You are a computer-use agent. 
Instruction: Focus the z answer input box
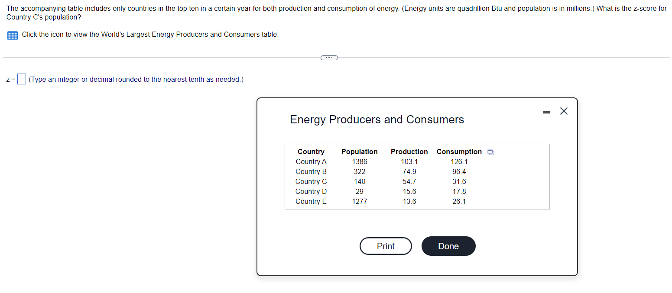21,80
